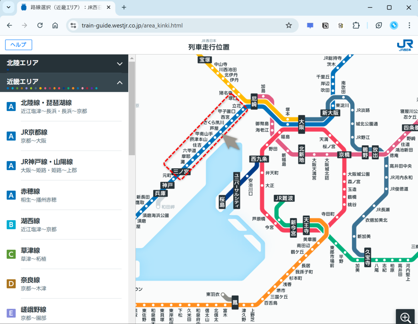This screenshot has width=418, height=324.
Task: Click the Notion extension icon
Action: click(325, 25)
